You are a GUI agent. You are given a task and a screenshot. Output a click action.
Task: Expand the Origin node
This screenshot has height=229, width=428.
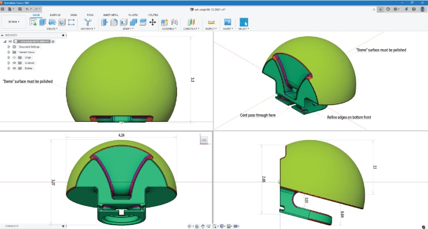point(9,58)
